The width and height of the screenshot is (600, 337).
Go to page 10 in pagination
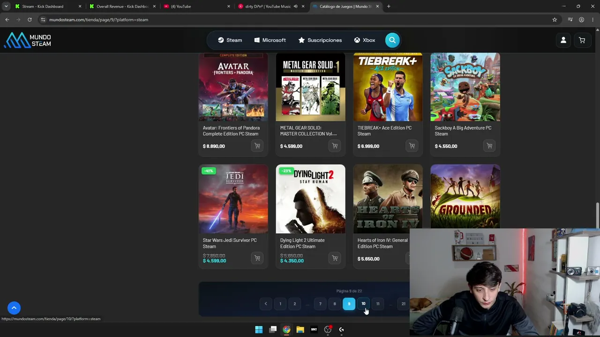363,304
